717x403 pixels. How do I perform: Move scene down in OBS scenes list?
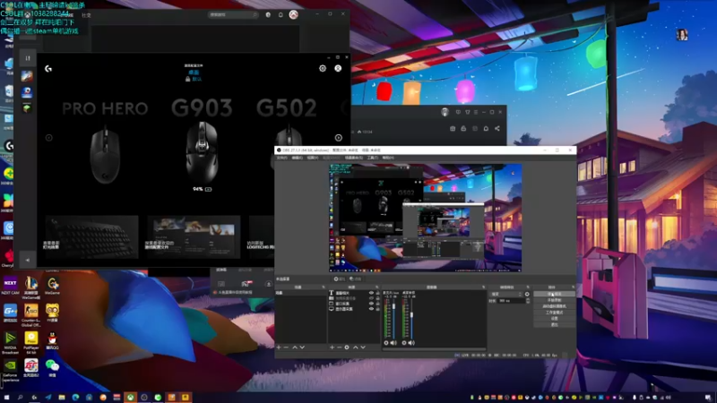point(302,347)
